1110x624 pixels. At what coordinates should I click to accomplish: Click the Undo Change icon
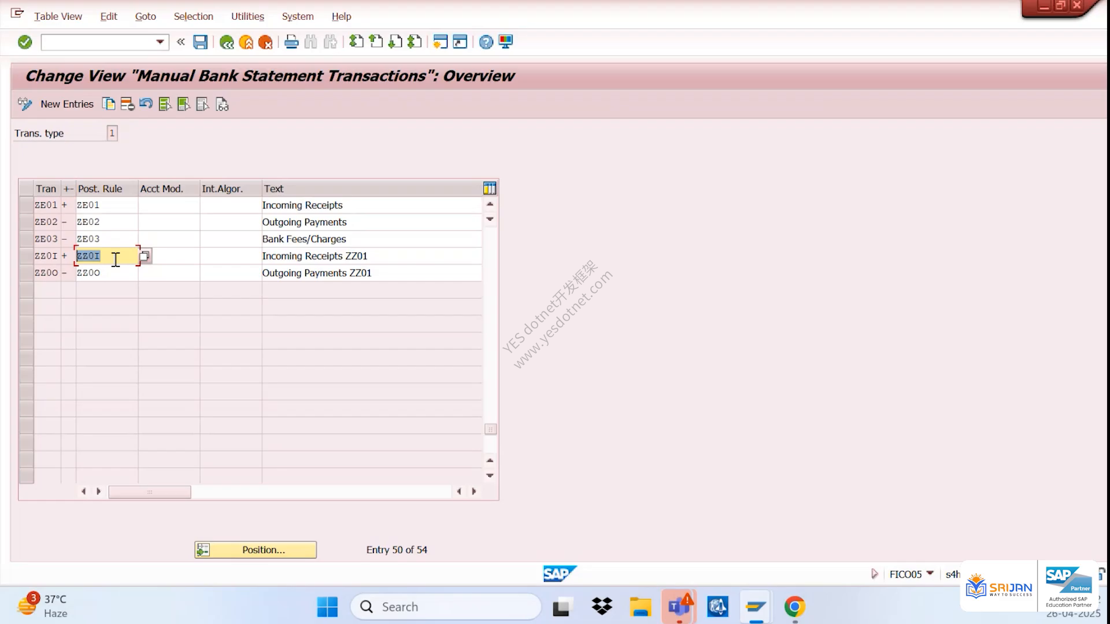pyautogui.click(x=146, y=104)
